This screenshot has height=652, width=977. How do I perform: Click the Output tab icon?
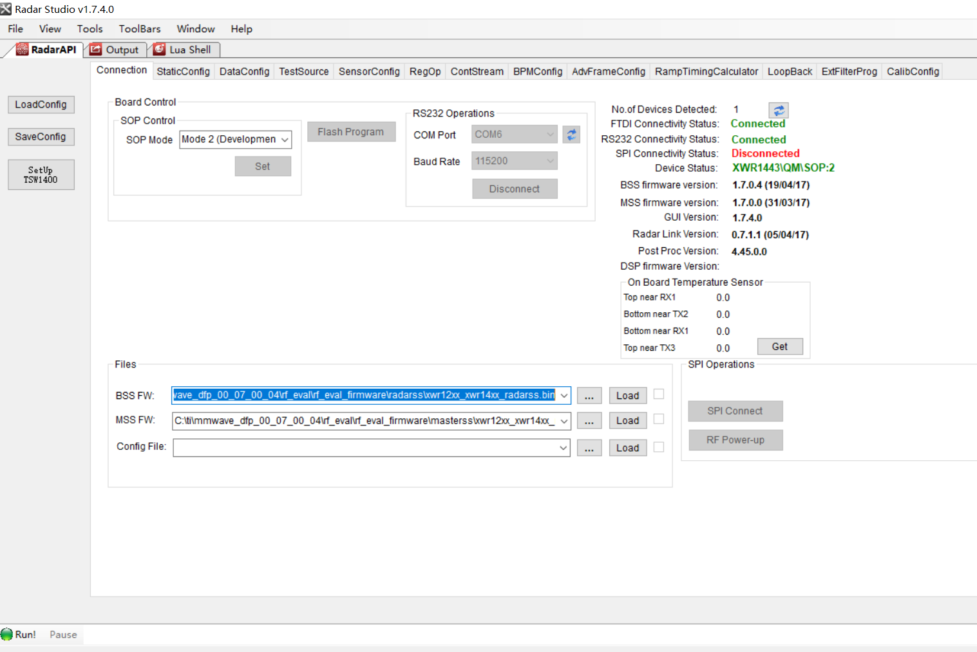coord(96,50)
